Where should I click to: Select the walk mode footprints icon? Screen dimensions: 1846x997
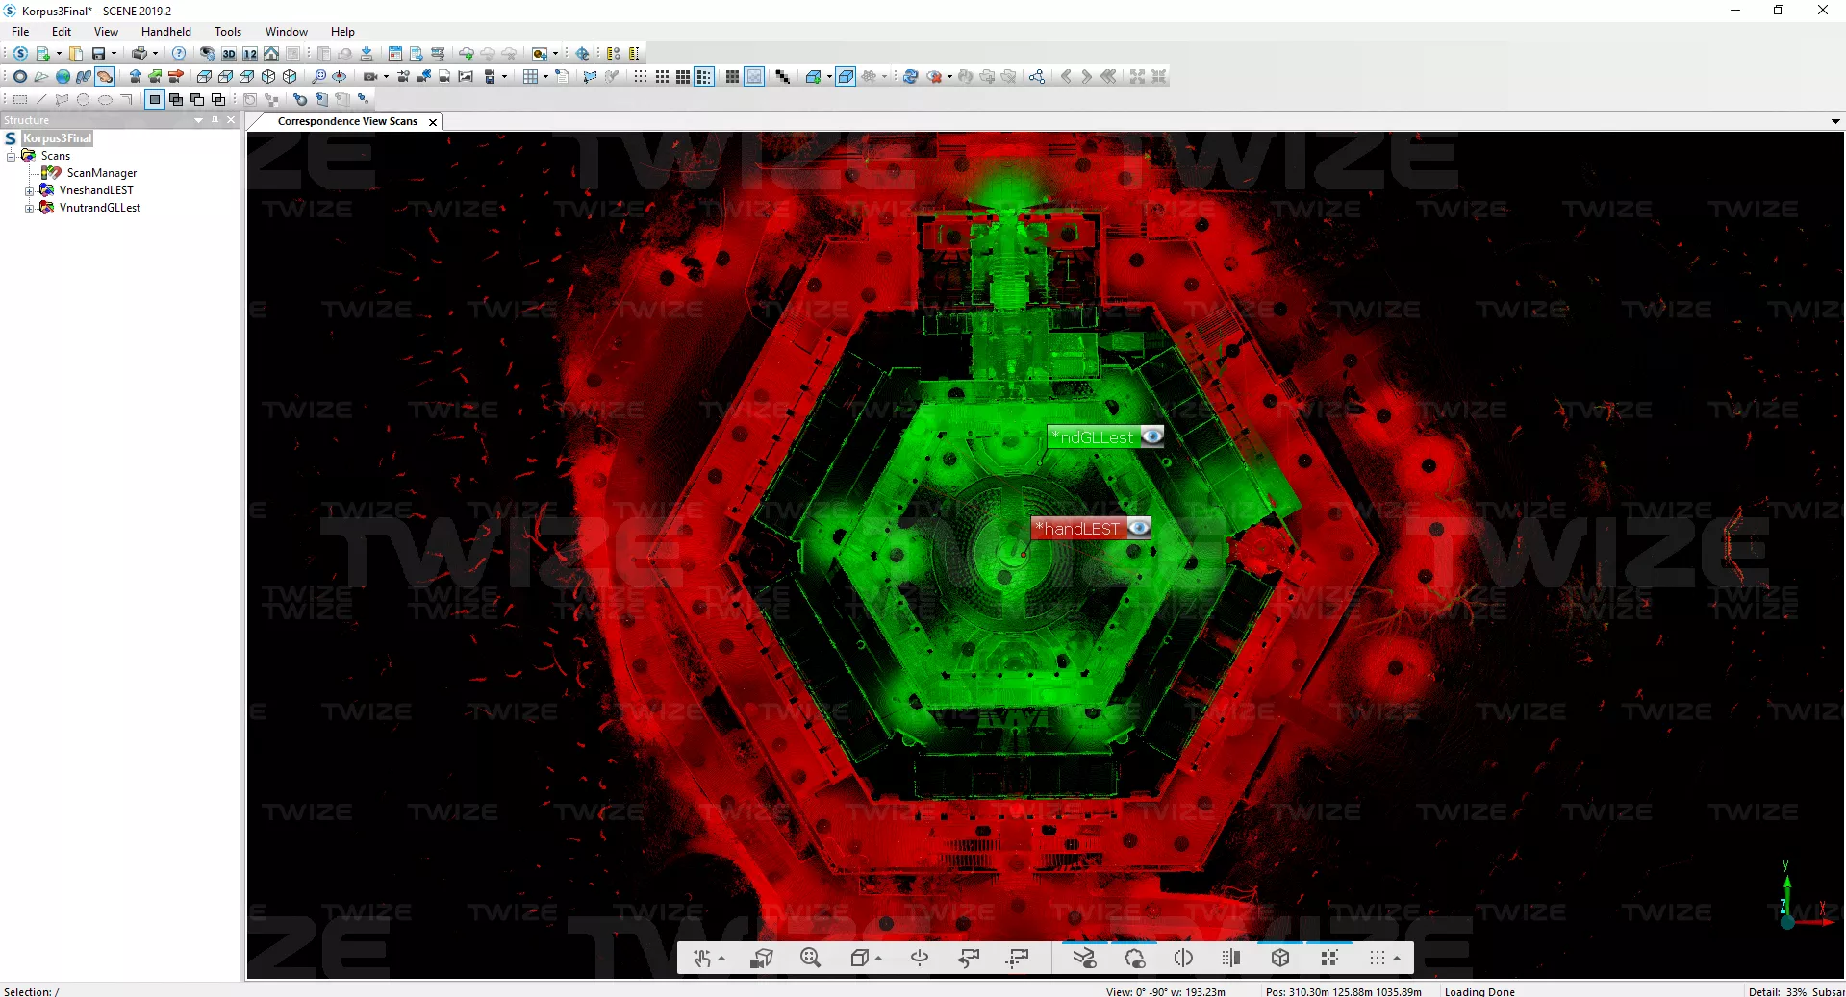point(83,77)
